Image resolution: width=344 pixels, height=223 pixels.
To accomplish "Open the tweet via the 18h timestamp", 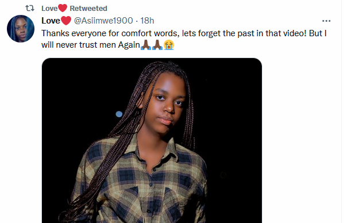I will [147, 21].
